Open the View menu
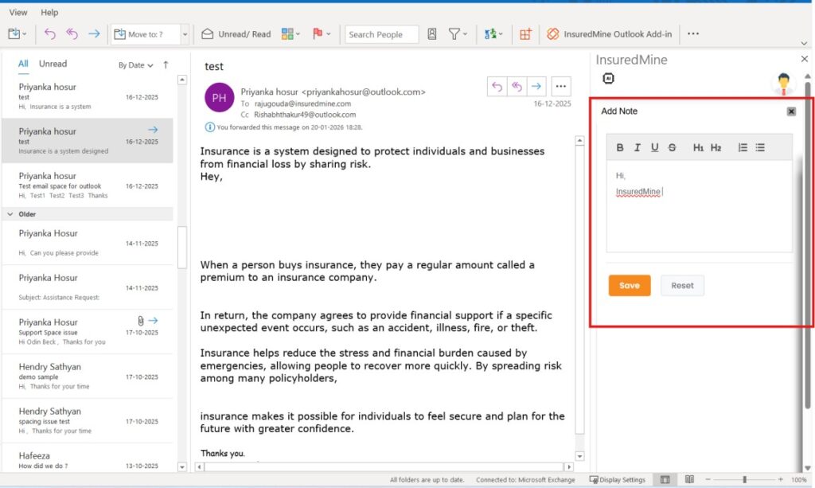Screen dimensions: 815x488 click(18, 12)
